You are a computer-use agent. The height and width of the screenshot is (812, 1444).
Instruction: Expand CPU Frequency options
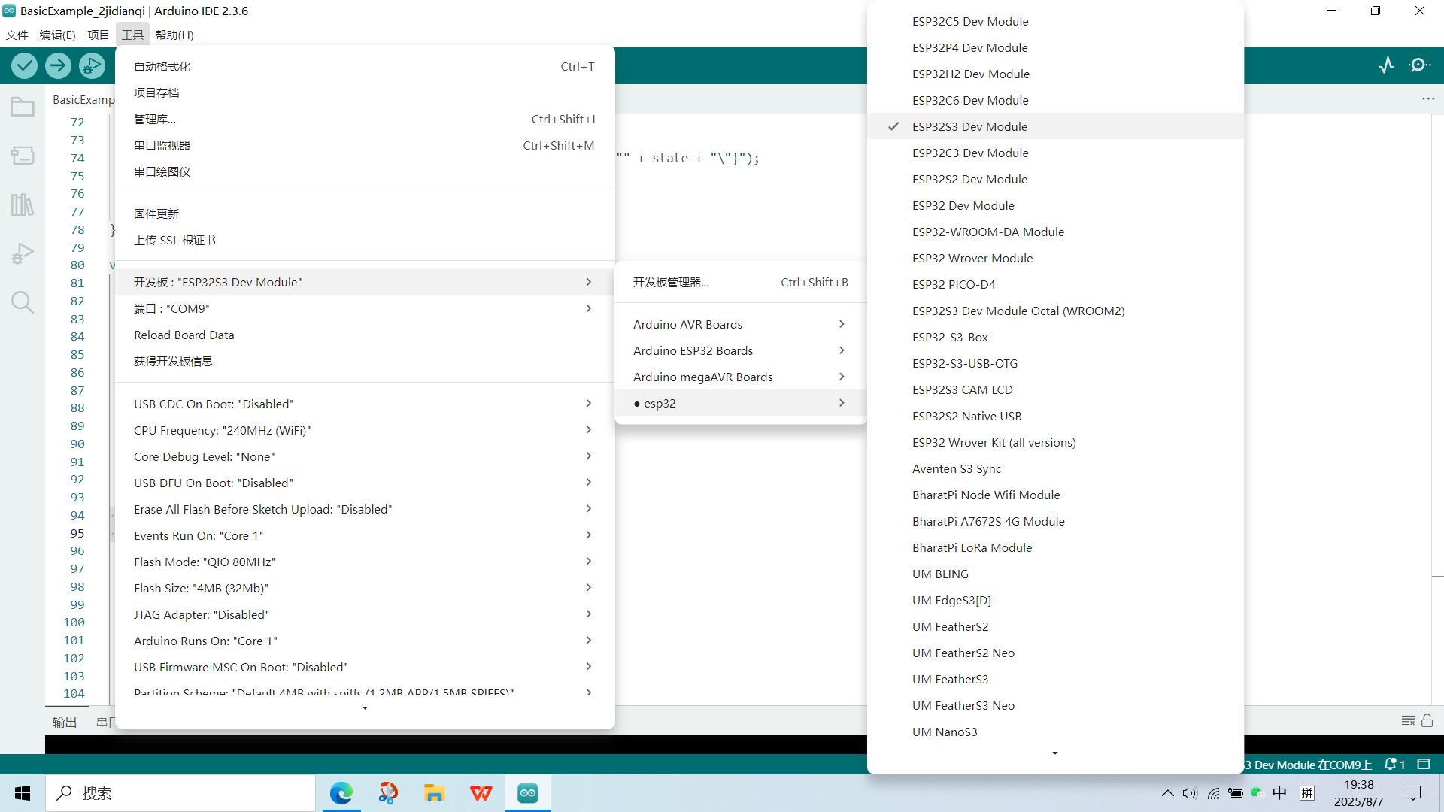pyautogui.click(x=365, y=430)
